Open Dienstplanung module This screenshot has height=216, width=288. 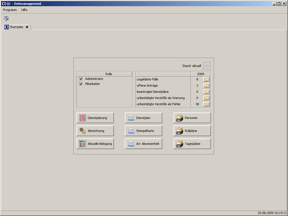(95, 118)
